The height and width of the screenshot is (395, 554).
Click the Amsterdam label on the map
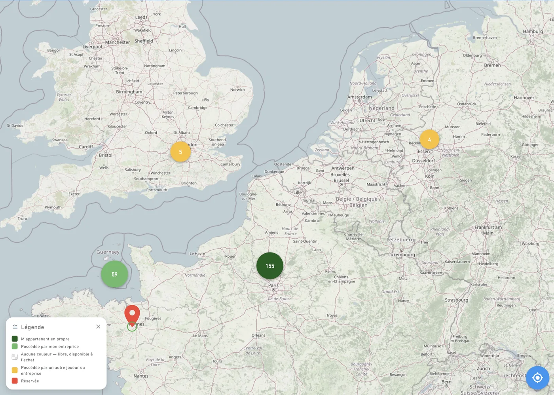coord(360,97)
